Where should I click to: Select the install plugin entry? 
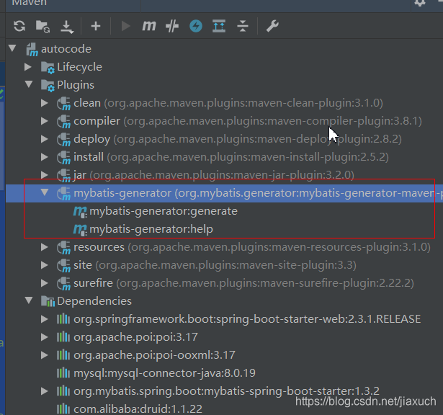point(231,157)
